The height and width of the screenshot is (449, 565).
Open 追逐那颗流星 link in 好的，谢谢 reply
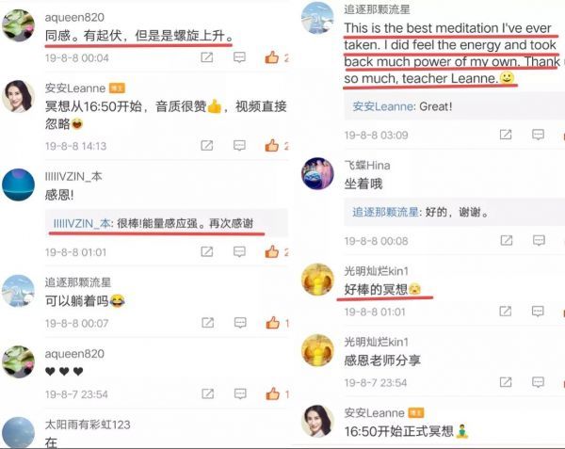(x=385, y=212)
